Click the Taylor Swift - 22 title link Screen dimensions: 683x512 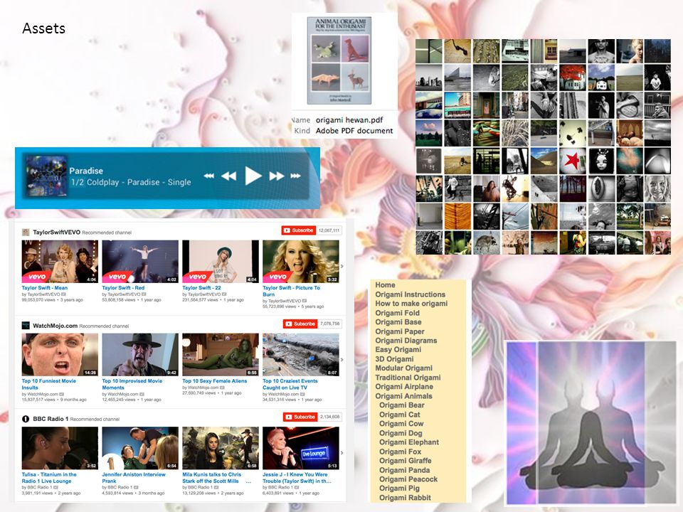201,288
